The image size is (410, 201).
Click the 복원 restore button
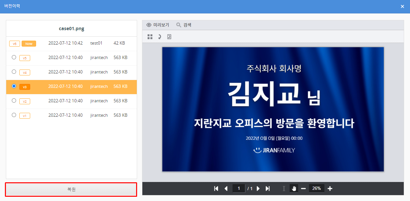[71, 190]
